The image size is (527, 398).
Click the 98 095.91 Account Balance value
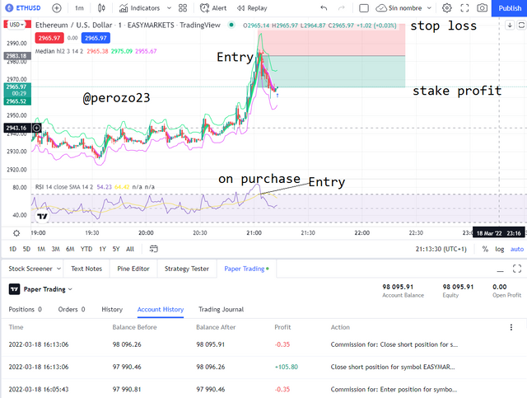coord(398,287)
